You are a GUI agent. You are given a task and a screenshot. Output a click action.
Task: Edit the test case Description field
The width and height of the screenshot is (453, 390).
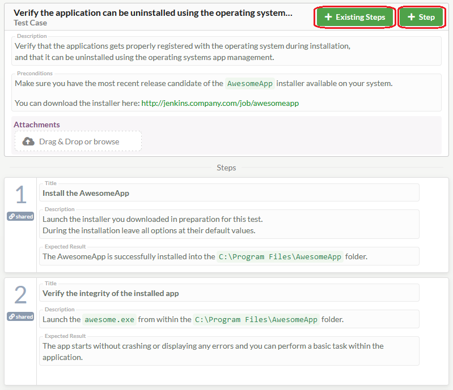[226, 52]
